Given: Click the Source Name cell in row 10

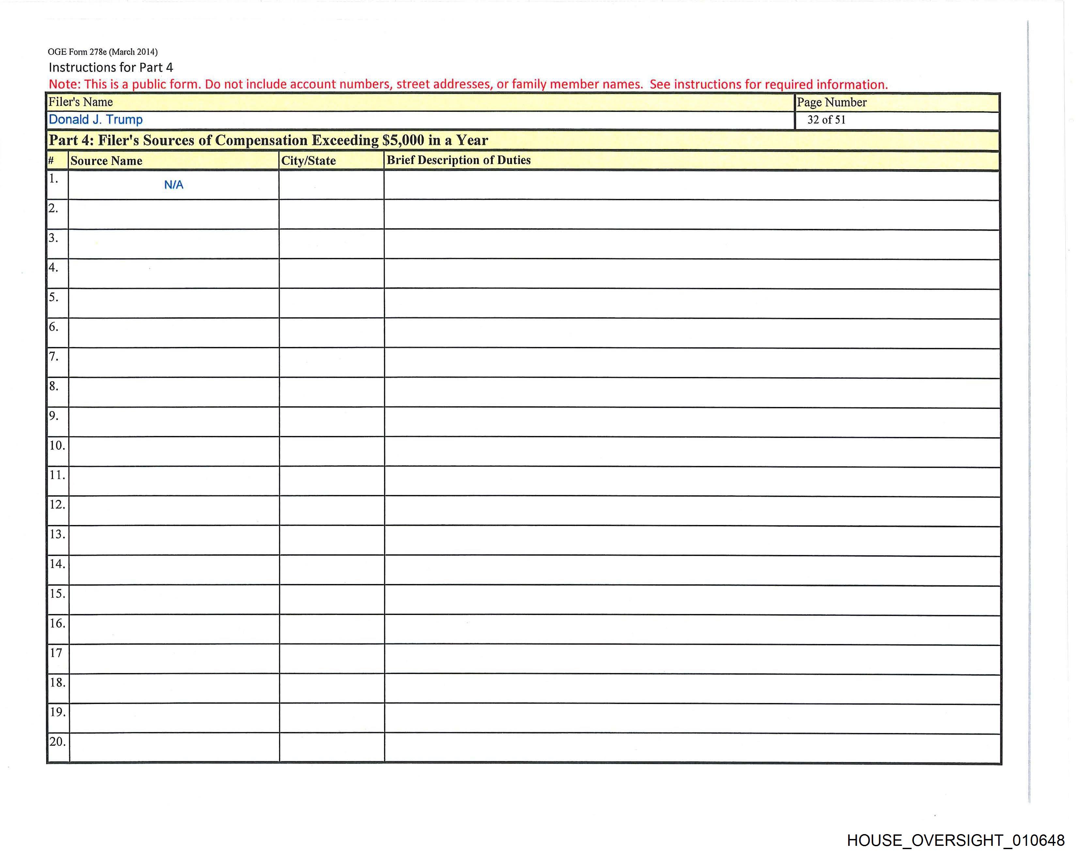Looking at the screenshot, I should tap(173, 452).
